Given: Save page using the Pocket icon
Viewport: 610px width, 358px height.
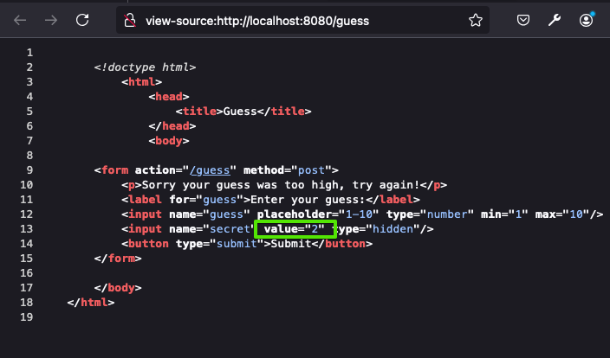Looking at the screenshot, I should point(524,20).
